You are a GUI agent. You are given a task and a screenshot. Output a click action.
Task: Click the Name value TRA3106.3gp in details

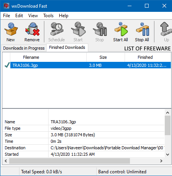click(x=63, y=122)
